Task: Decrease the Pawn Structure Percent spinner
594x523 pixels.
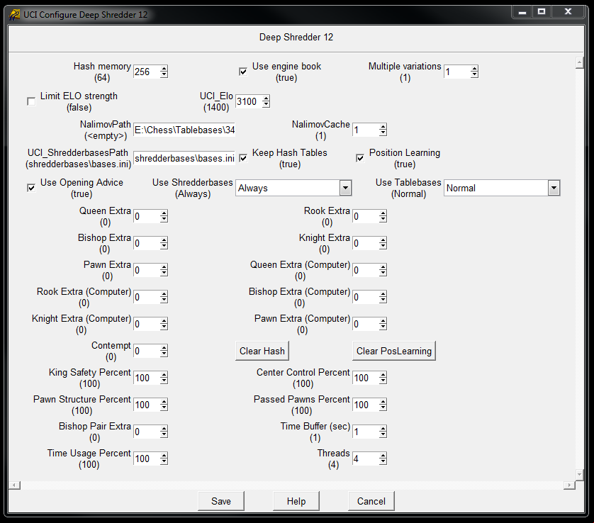Action: coord(164,407)
